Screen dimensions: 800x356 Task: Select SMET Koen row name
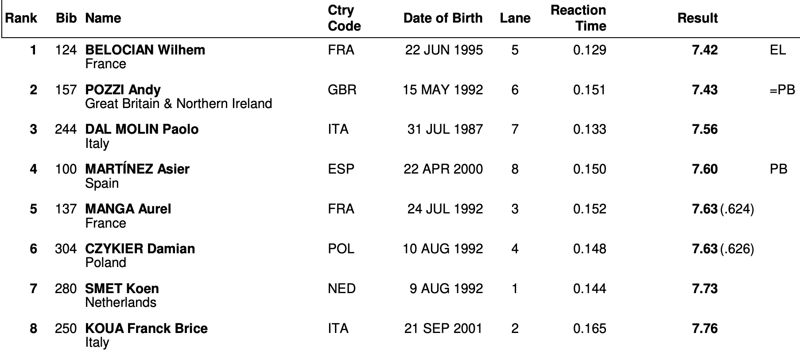click(x=122, y=288)
